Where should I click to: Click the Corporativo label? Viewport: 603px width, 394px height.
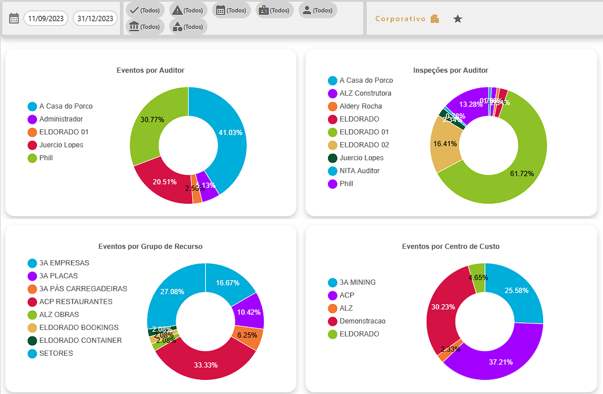[x=400, y=19]
